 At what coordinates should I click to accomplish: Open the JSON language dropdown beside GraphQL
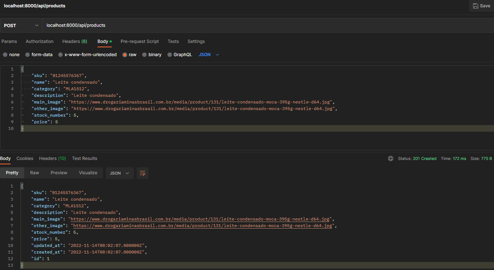(x=208, y=54)
